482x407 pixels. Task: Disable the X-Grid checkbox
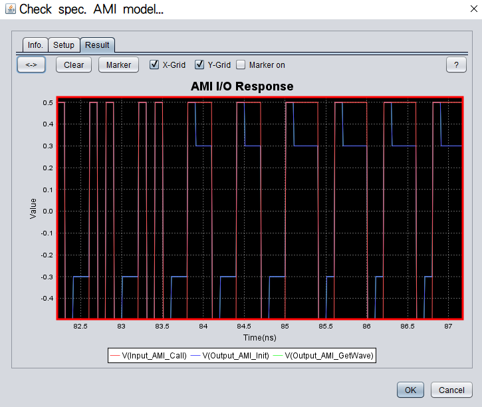(154, 65)
